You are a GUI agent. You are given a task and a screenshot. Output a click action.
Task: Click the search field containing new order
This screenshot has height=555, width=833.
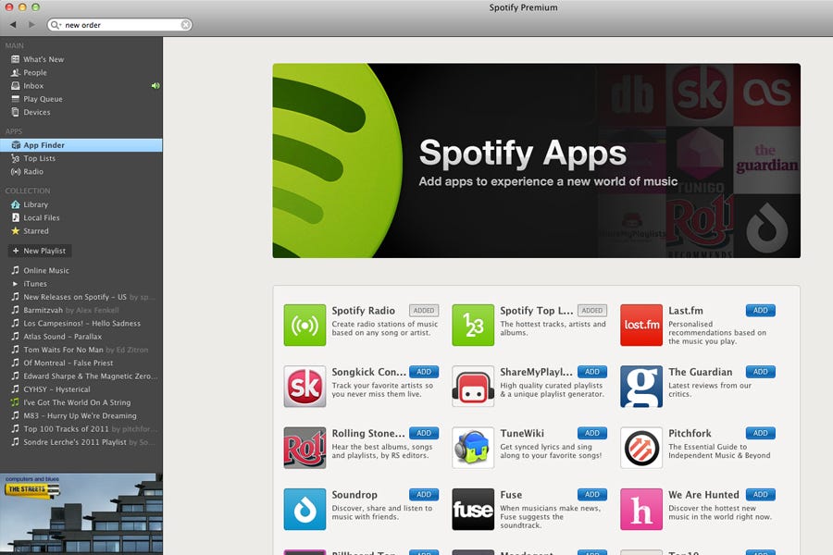(x=120, y=24)
